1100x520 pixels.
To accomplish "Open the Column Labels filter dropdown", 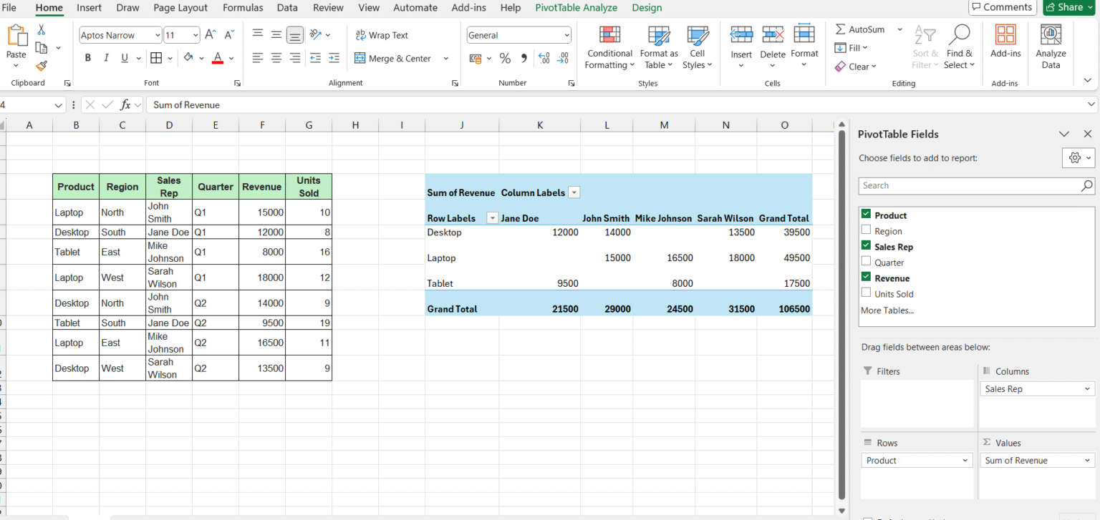I will (x=574, y=192).
